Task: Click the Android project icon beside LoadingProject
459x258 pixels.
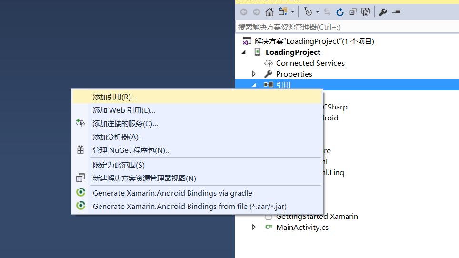Action: 257,52
